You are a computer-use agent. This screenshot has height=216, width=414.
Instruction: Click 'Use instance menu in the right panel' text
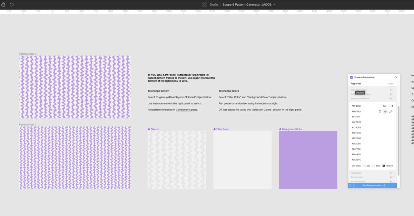175,103
